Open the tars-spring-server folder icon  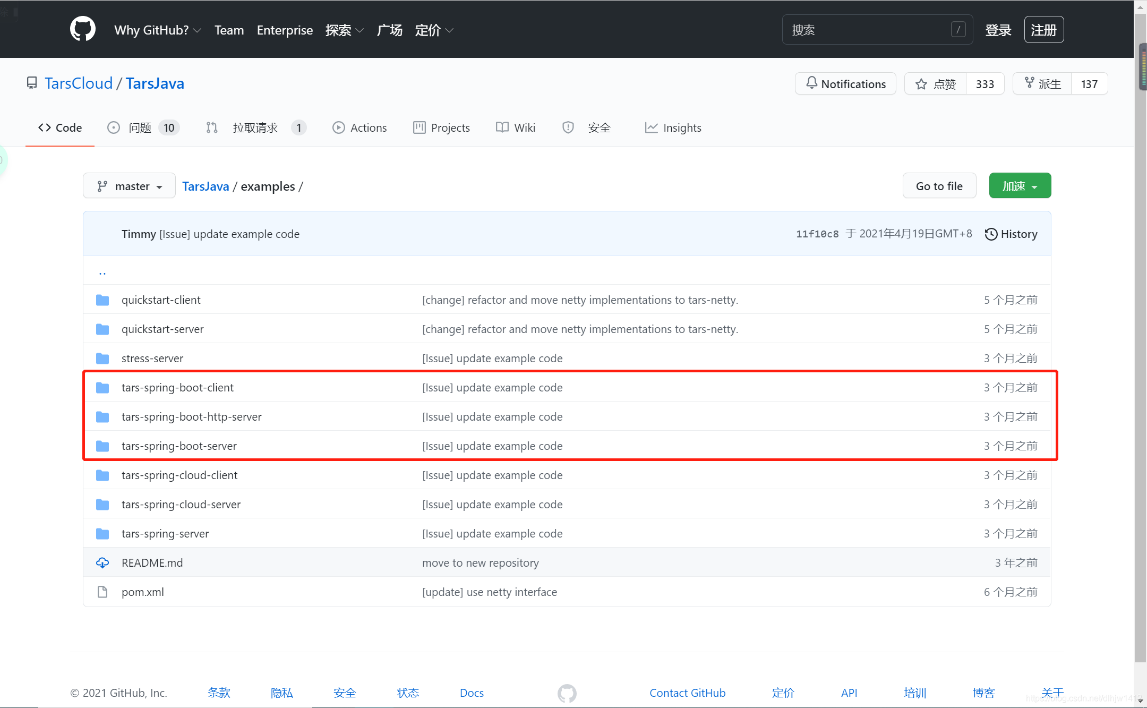(x=102, y=534)
